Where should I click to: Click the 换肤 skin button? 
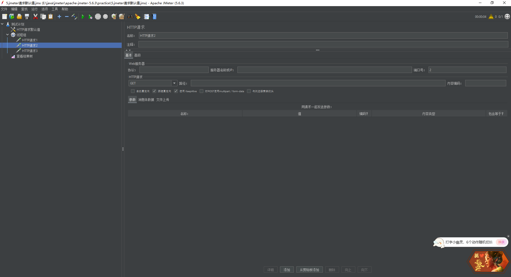[x=501, y=242]
